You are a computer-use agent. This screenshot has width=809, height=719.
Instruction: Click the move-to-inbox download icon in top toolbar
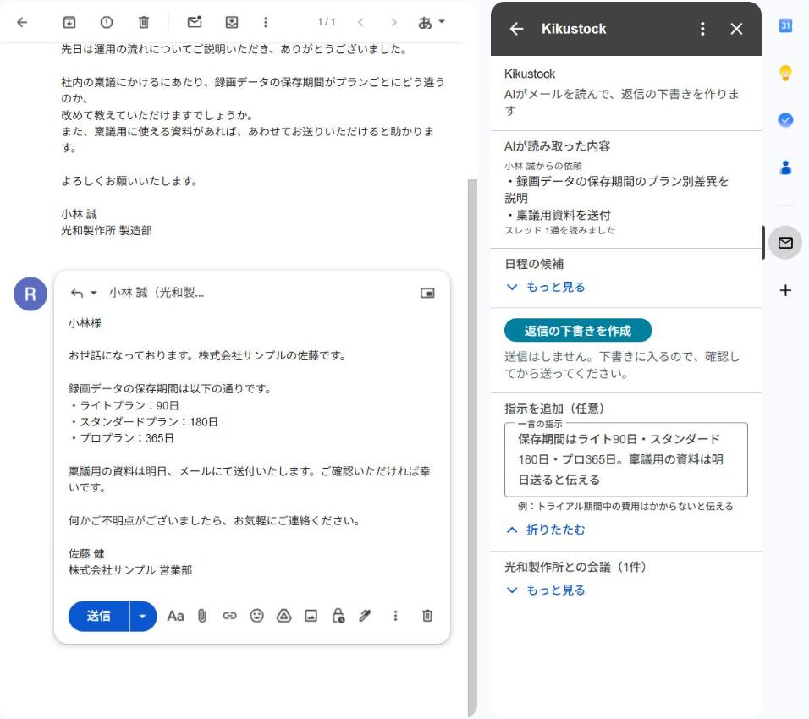(232, 22)
